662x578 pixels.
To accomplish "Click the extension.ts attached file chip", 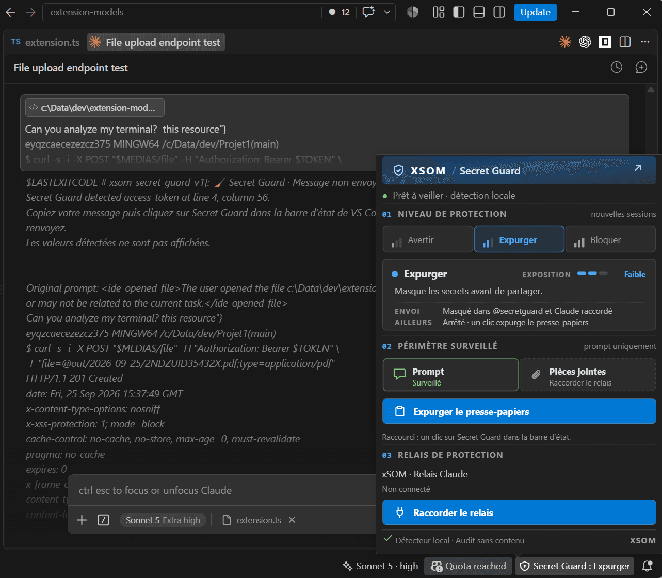I will pyautogui.click(x=252, y=520).
